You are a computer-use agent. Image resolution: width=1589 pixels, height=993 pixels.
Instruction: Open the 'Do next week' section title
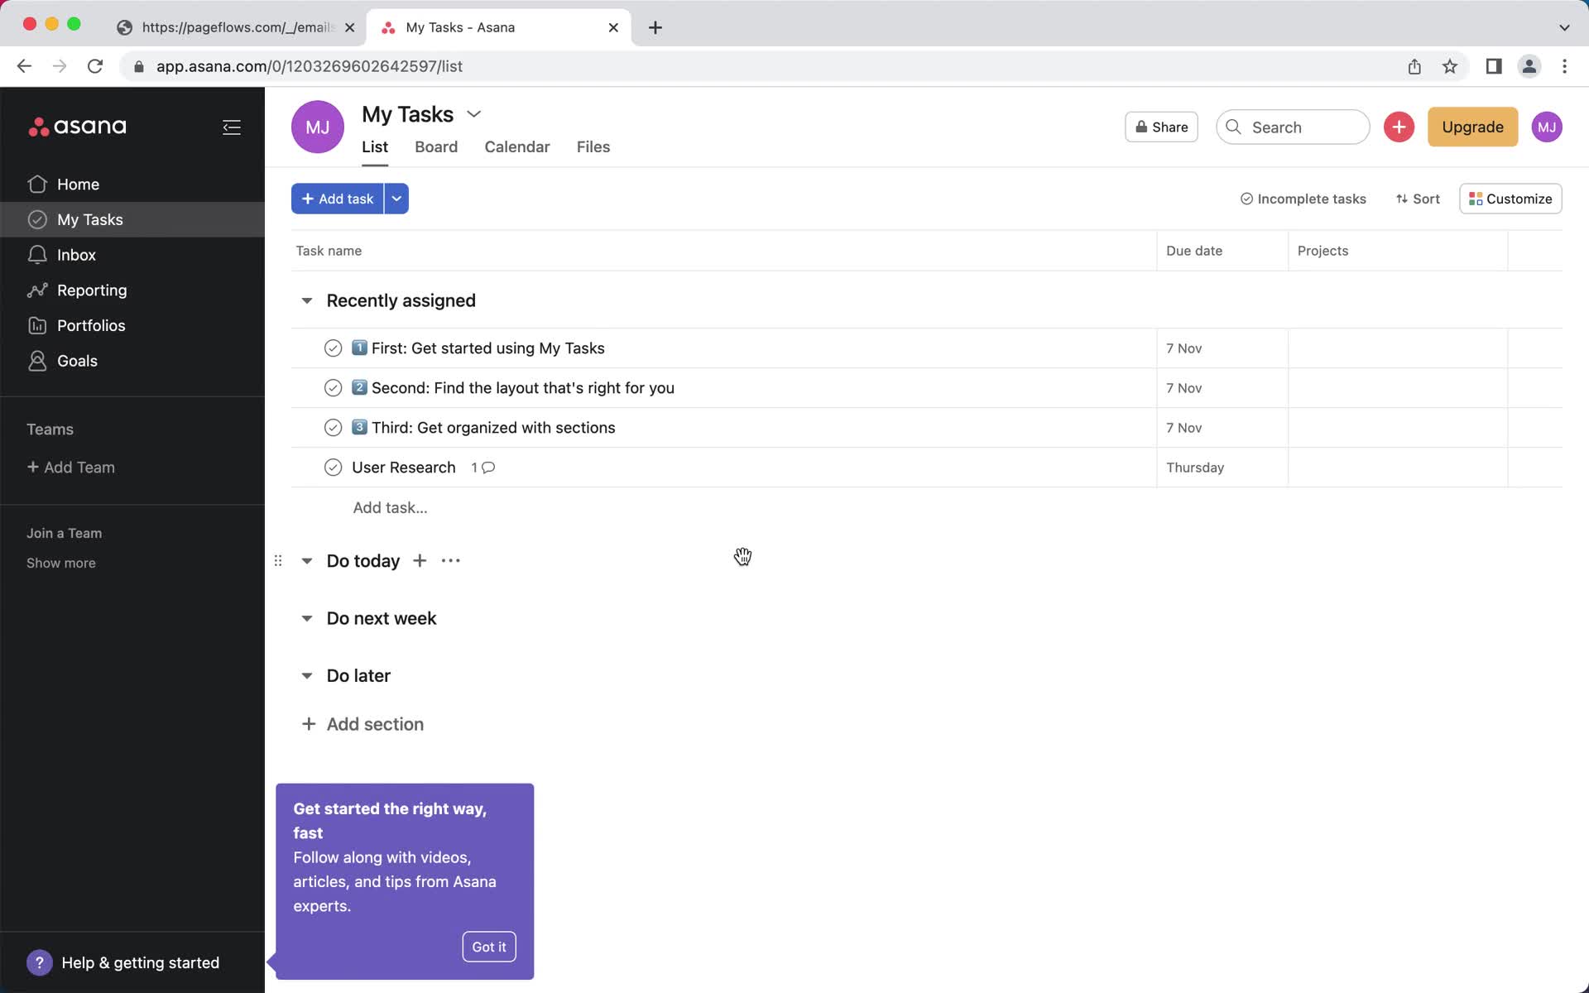tap(381, 618)
